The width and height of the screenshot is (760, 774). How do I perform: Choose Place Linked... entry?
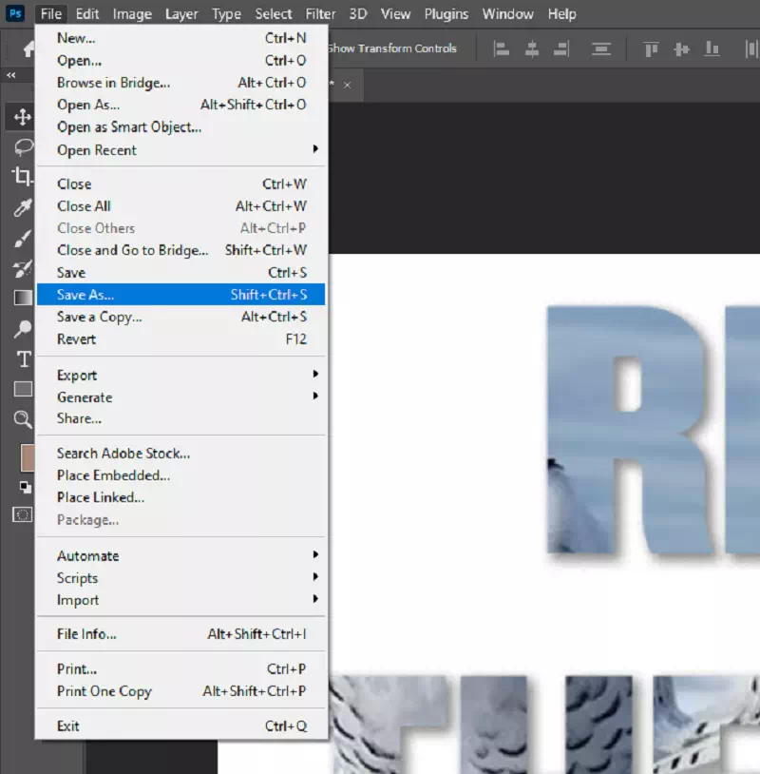click(x=181, y=497)
